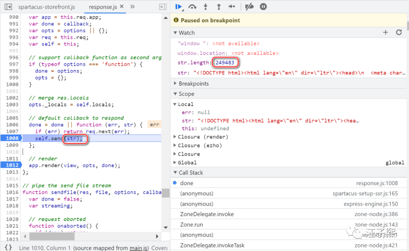Click this: undefined local variable
The image size is (409, 251).
pos(205,128)
